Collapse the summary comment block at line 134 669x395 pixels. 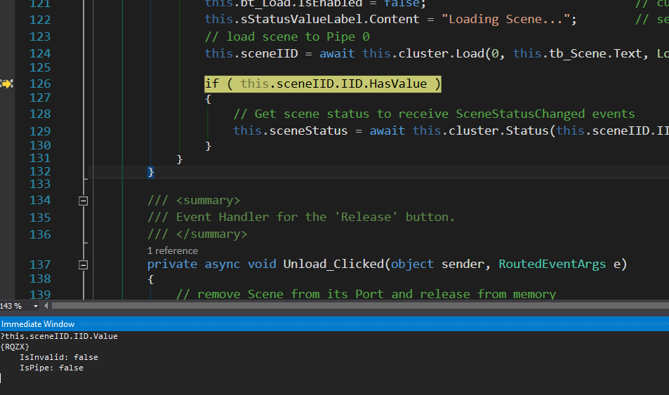point(84,201)
